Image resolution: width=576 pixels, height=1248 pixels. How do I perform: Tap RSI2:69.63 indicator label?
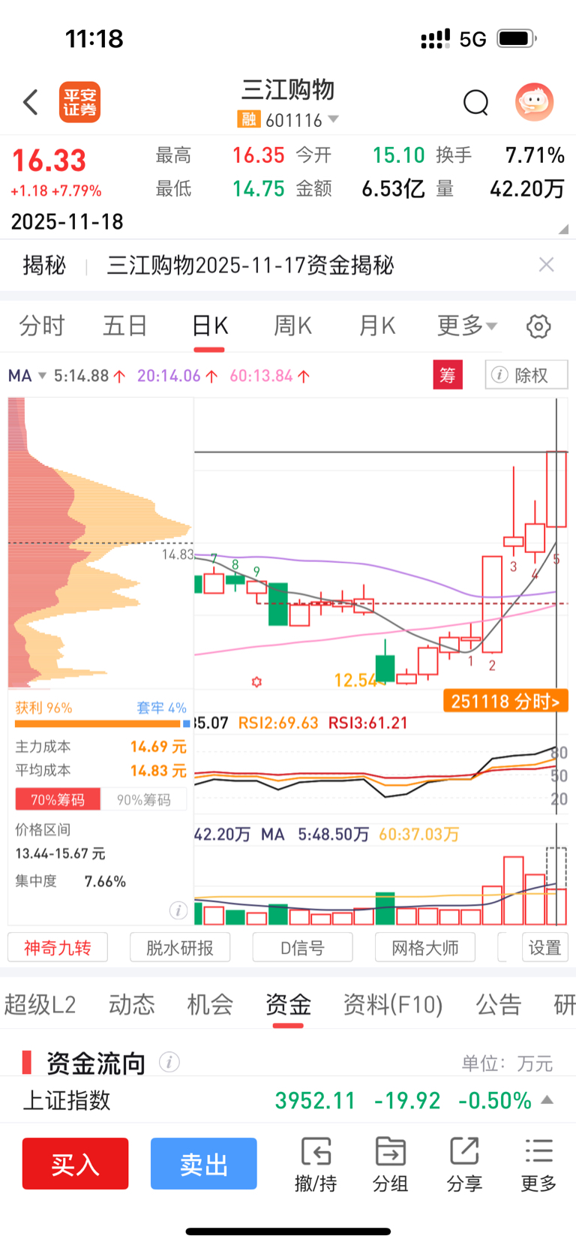coord(278,723)
